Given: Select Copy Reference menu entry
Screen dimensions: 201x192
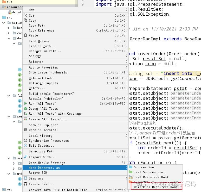Looking at the screenshot, I should [x=75, y=30].
